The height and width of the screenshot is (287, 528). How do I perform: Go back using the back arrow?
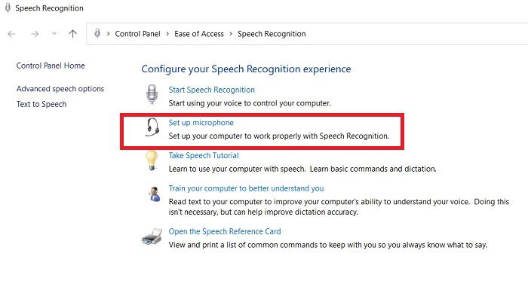(11, 34)
